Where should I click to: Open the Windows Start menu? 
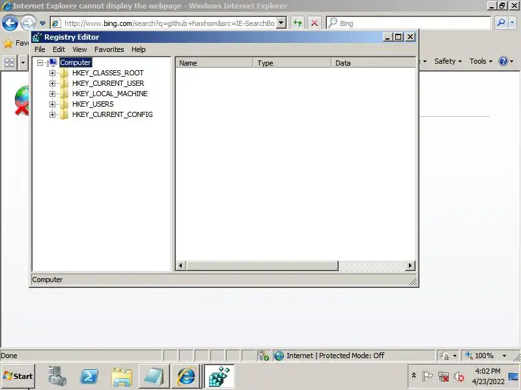pyautogui.click(x=18, y=376)
